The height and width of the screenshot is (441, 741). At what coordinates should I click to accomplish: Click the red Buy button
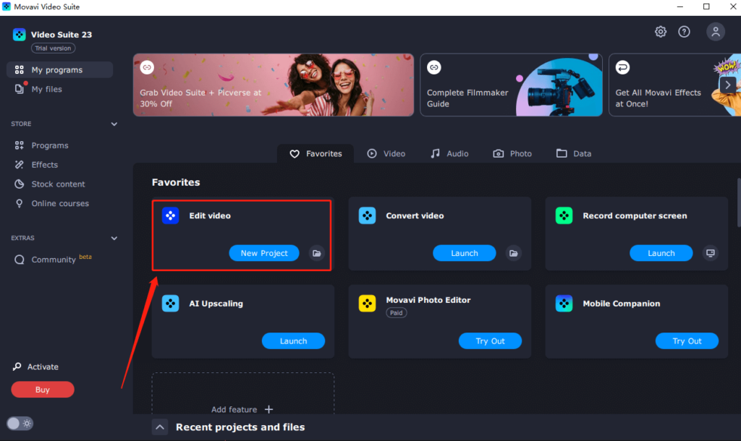(42, 389)
